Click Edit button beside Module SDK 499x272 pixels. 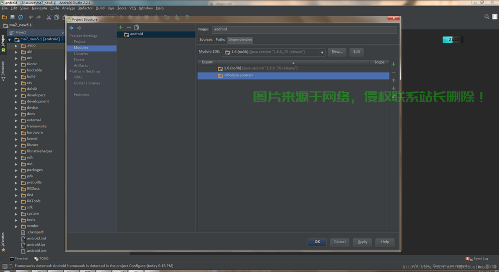(356, 52)
